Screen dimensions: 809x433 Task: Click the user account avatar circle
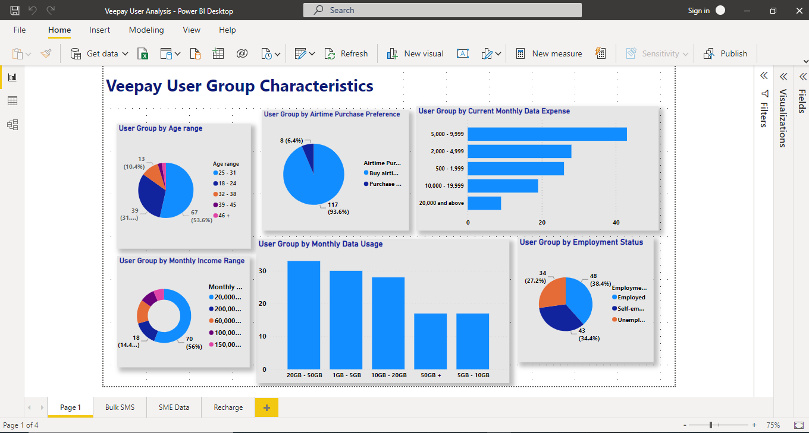coord(720,10)
